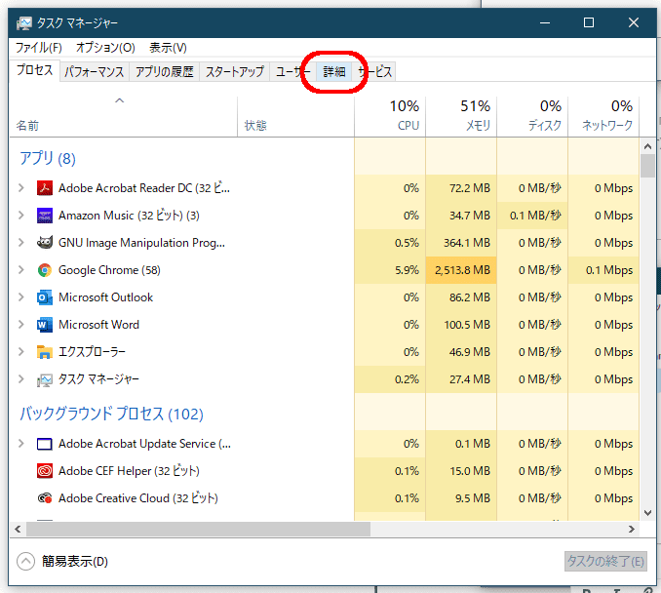Open the ファイル(F) menu

[x=39, y=47]
